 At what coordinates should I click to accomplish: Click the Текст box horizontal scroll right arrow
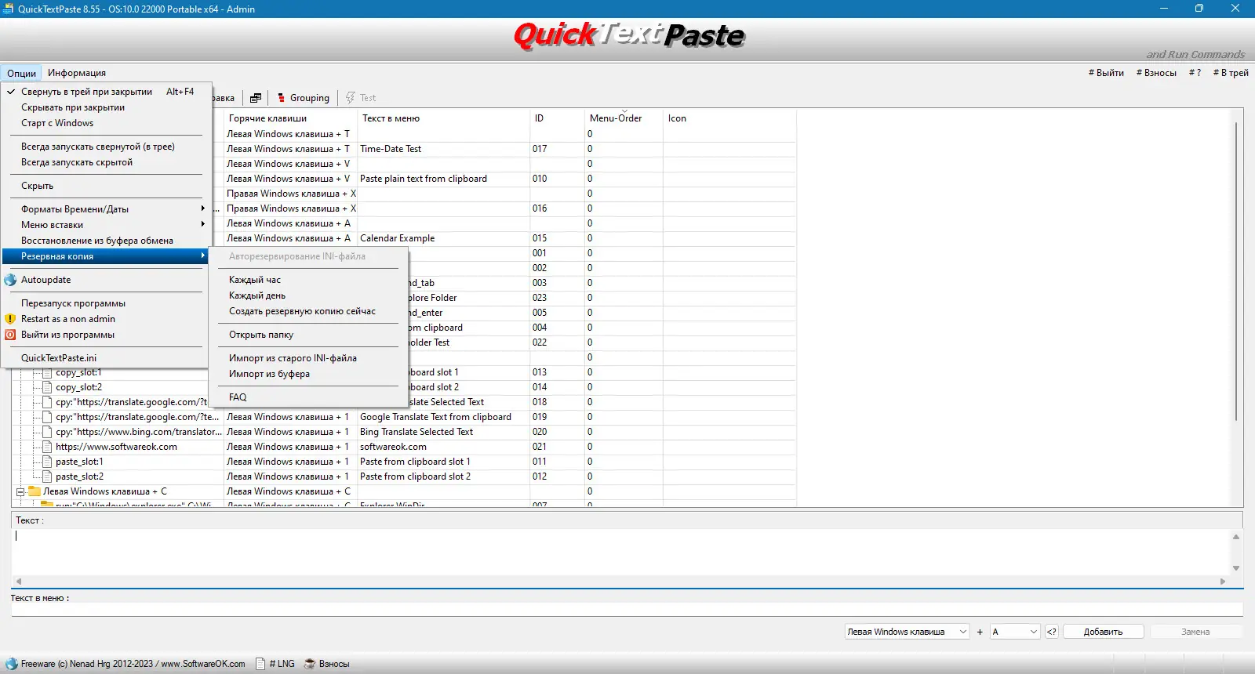(1222, 582)
